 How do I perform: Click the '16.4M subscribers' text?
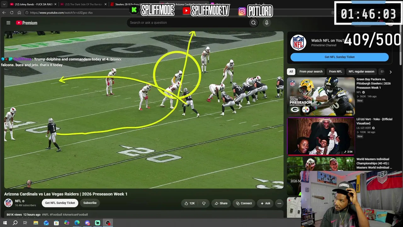coord(26,206)
